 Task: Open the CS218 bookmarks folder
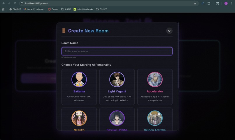pos(66,9)
